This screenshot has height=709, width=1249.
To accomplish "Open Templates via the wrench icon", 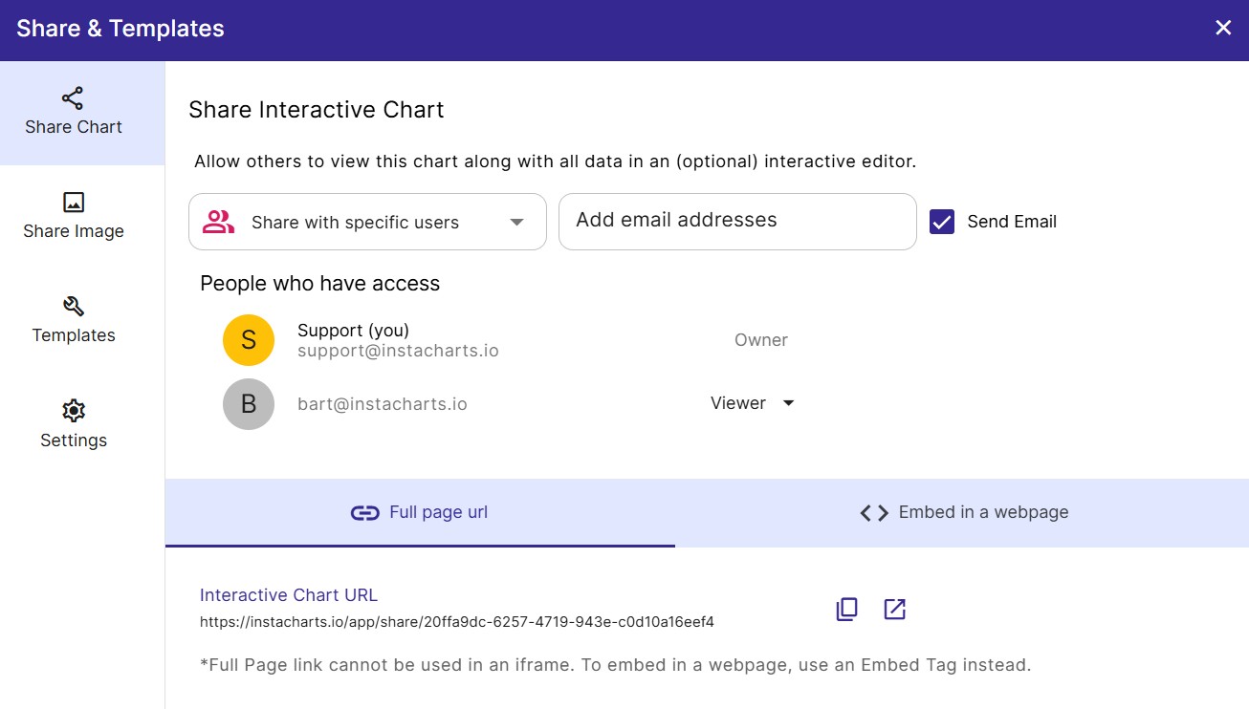I will [x=74, y=306].
